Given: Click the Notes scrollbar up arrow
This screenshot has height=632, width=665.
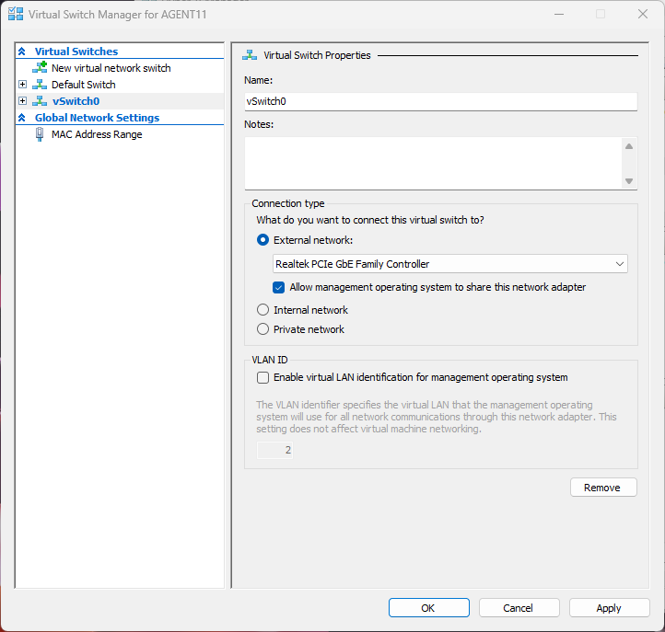Looking at the screenshot, I should tap(629, 146).
